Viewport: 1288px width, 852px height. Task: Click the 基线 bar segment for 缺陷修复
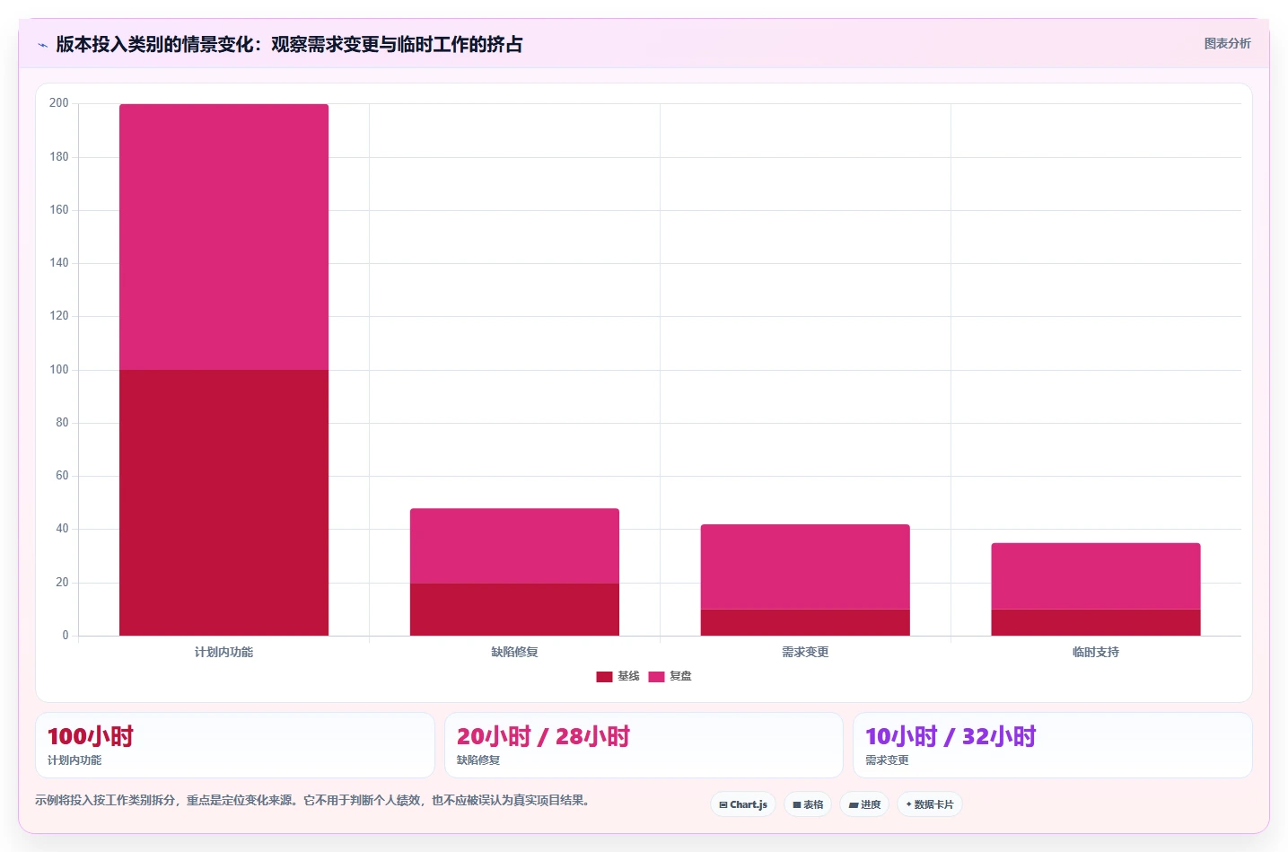(x=514, y=610)
